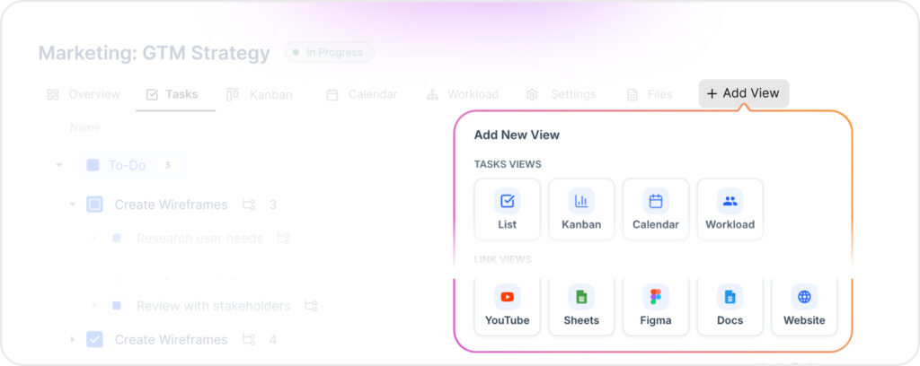Screen dimensions: 920x366
Task: Open the In Progress status badge
Action: tap(329, 52)
